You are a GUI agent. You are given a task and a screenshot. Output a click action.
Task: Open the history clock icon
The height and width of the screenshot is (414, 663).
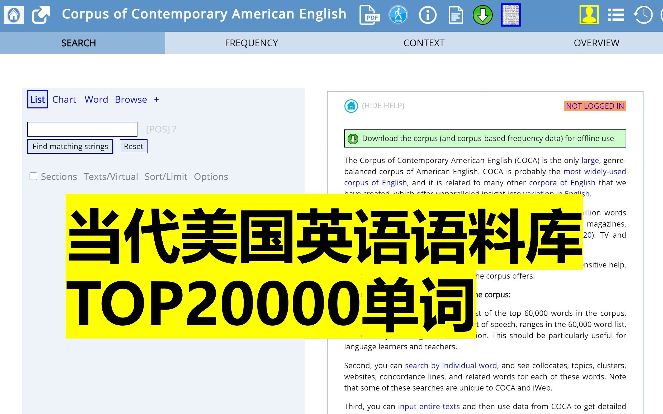pos(643,15)
